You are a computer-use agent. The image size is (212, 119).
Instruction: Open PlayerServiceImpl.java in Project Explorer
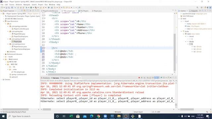pyautogui.click(x=22, y=49)
